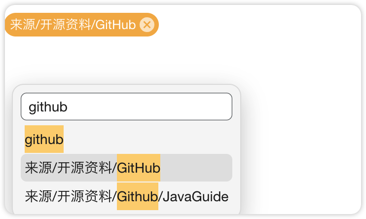Click the orange 来源/开源资料/GitHub tag label

[73, 25]
